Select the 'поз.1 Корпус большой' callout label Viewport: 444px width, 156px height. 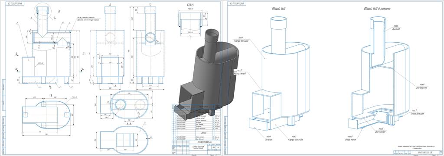click(241, 39)
